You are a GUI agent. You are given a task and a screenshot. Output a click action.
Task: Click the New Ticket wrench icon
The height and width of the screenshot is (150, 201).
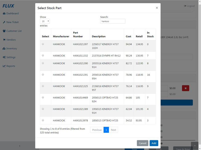(4, 22)
